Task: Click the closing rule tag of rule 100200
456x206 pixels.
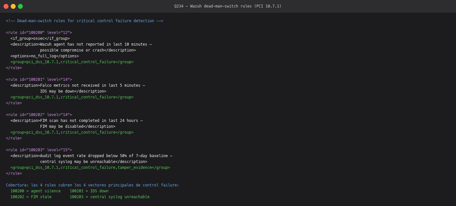Action: pyautogui.click(x=14, y=68)
